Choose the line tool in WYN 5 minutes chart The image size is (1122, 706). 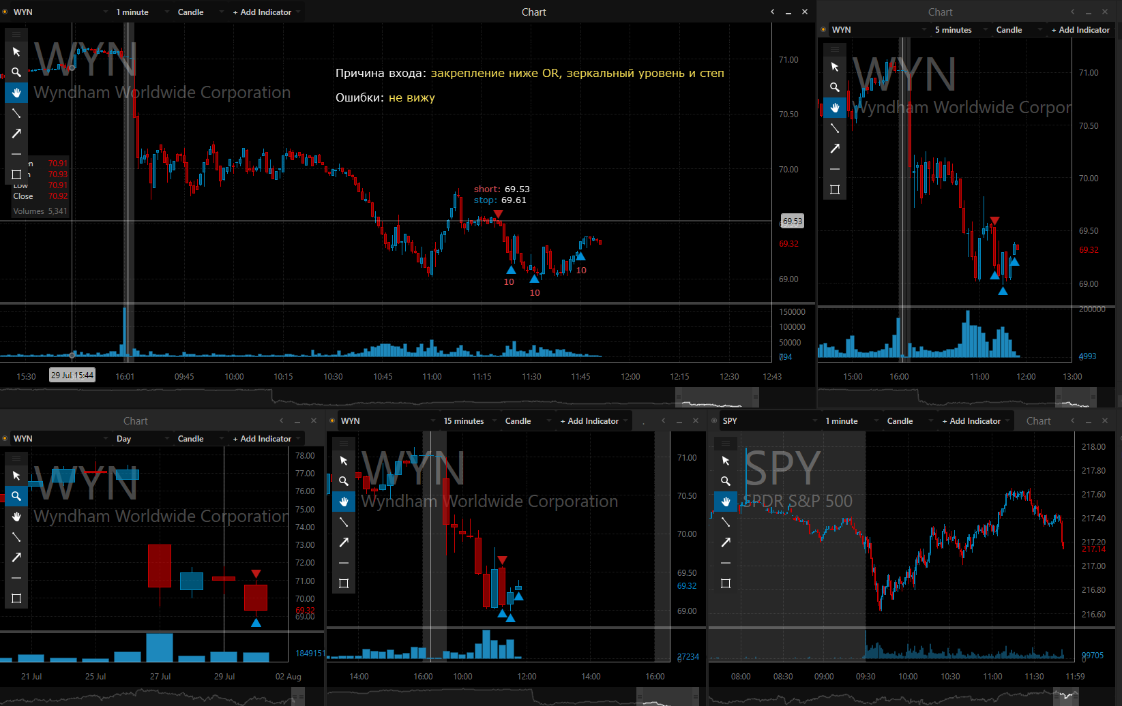click(835, 128)
